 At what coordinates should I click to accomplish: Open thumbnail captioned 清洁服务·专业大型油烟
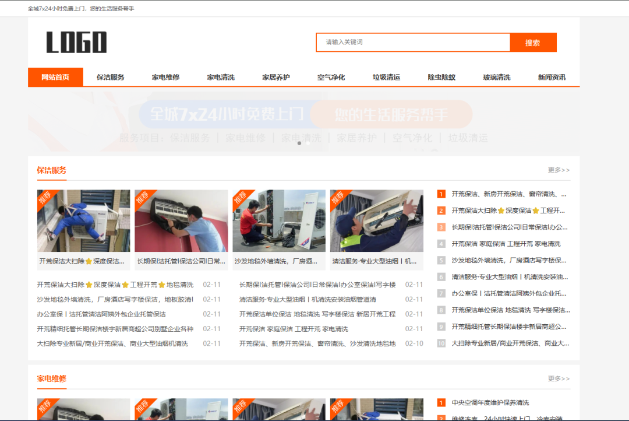(x=377, y=221)
